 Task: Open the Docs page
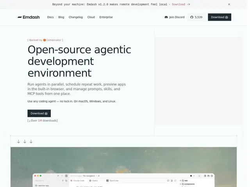50,17
